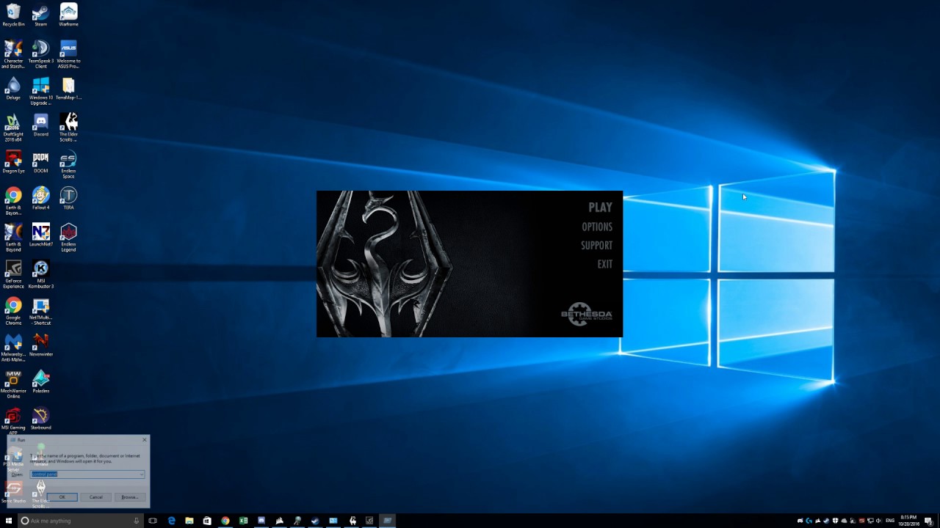This screenshot has height=528, width=940.
Task: Select the MSI Kombustor 3 shortcut
Action: pos(40,274)
